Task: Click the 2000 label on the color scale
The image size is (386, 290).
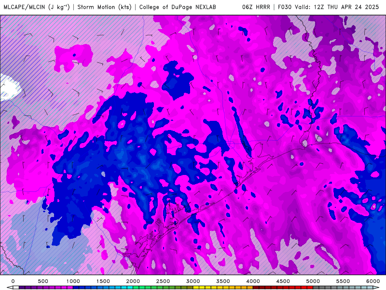Action: 133,281
